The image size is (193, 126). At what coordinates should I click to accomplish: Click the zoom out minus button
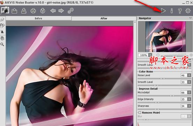coord(158,55)
